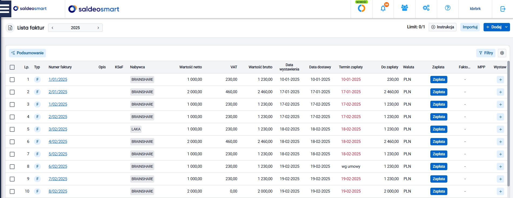Click the vertical table scrollbar
The width and height of the screenshot is (513, 198).
pos(508,124)
